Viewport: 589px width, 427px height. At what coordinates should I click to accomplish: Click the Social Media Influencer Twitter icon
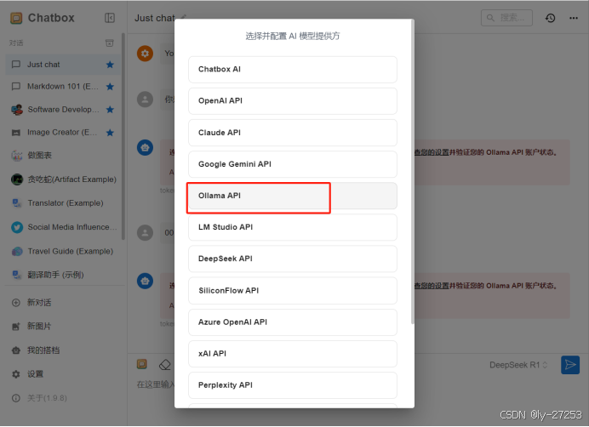pyautogui.click(x=16, y=227)
